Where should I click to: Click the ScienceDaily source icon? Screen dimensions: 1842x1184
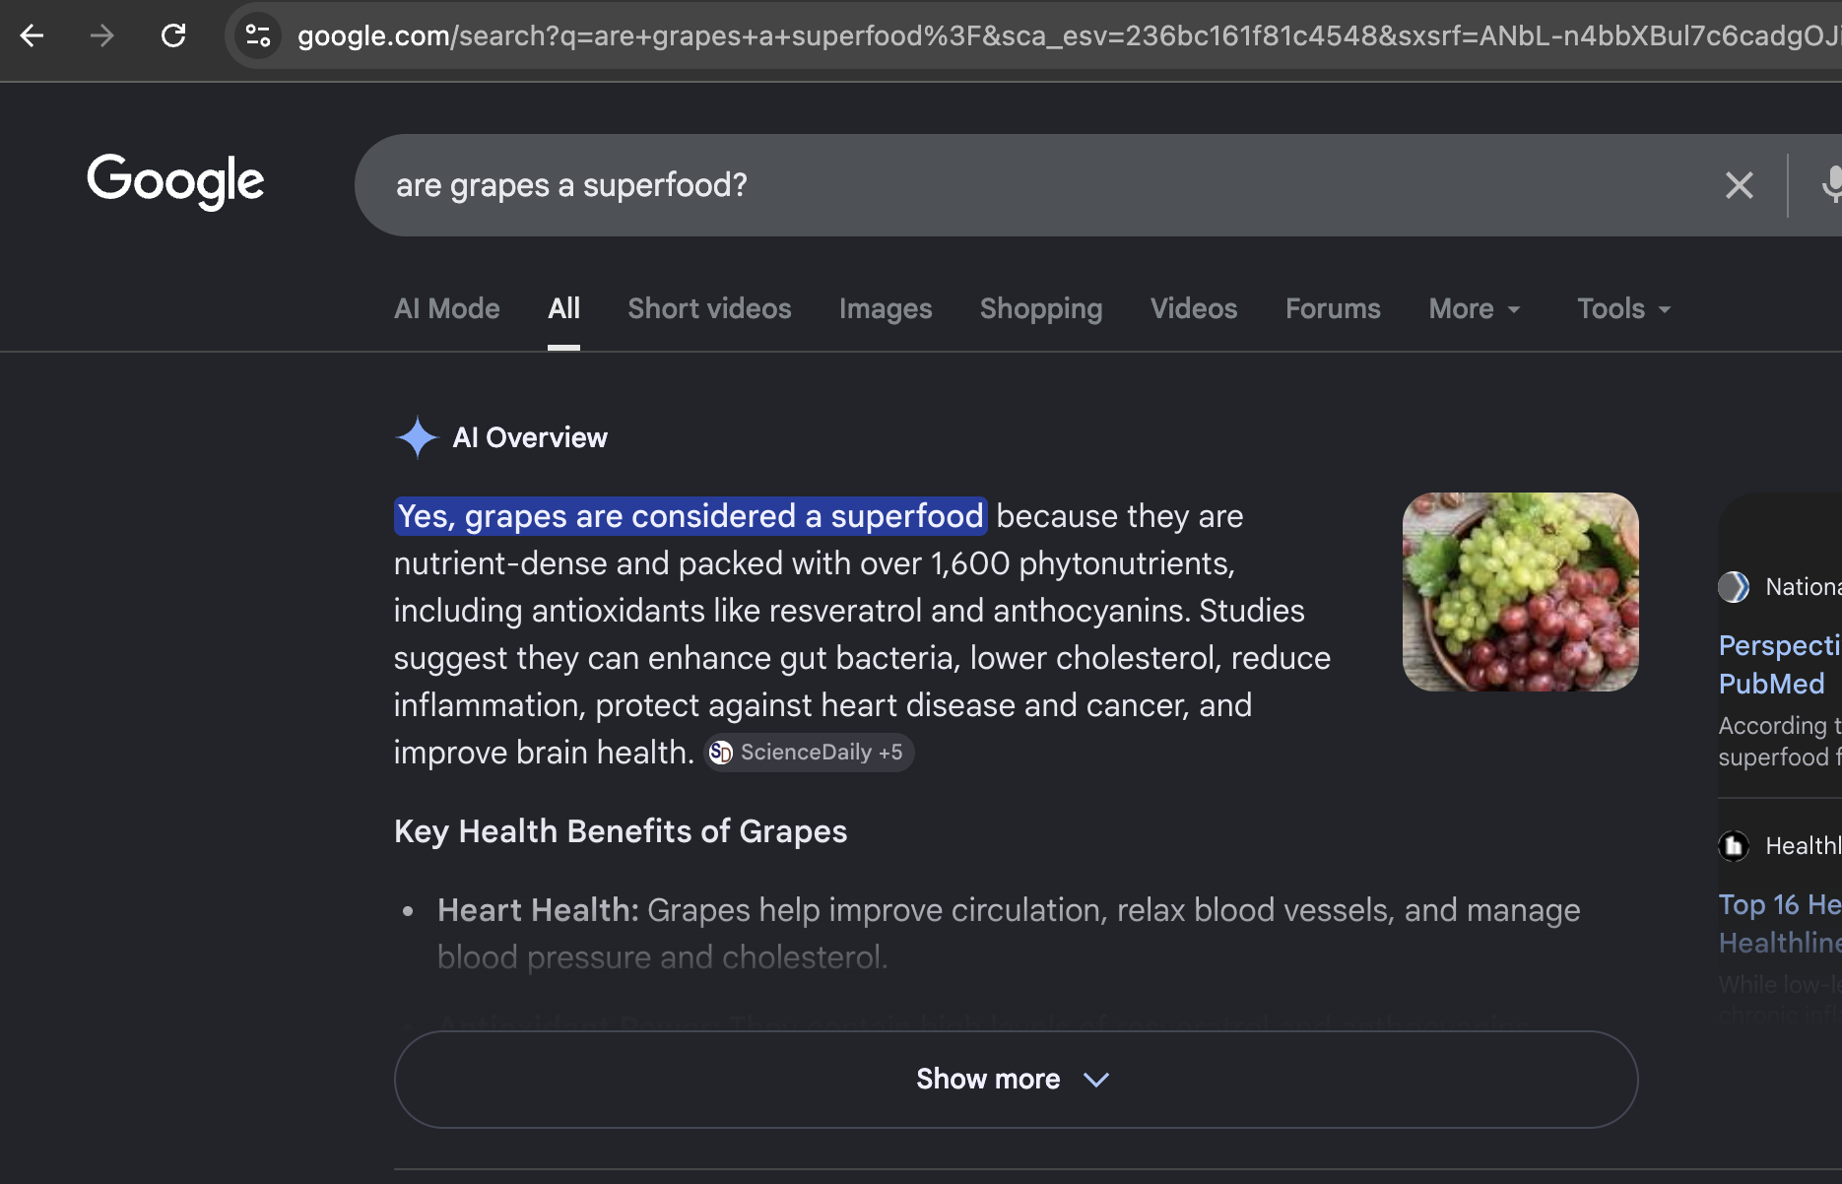pyautogui.click(x=721, y=753)
